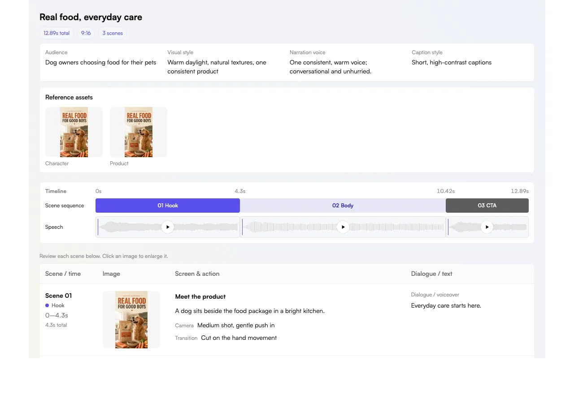Click the 'Real food, everyday care' title

click(x=91, y=17)
